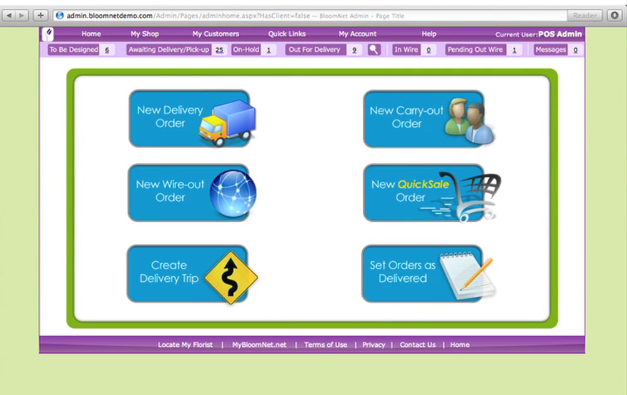
Task: Open the MyBloomNet.net footer link
Action: pos(259,344)
